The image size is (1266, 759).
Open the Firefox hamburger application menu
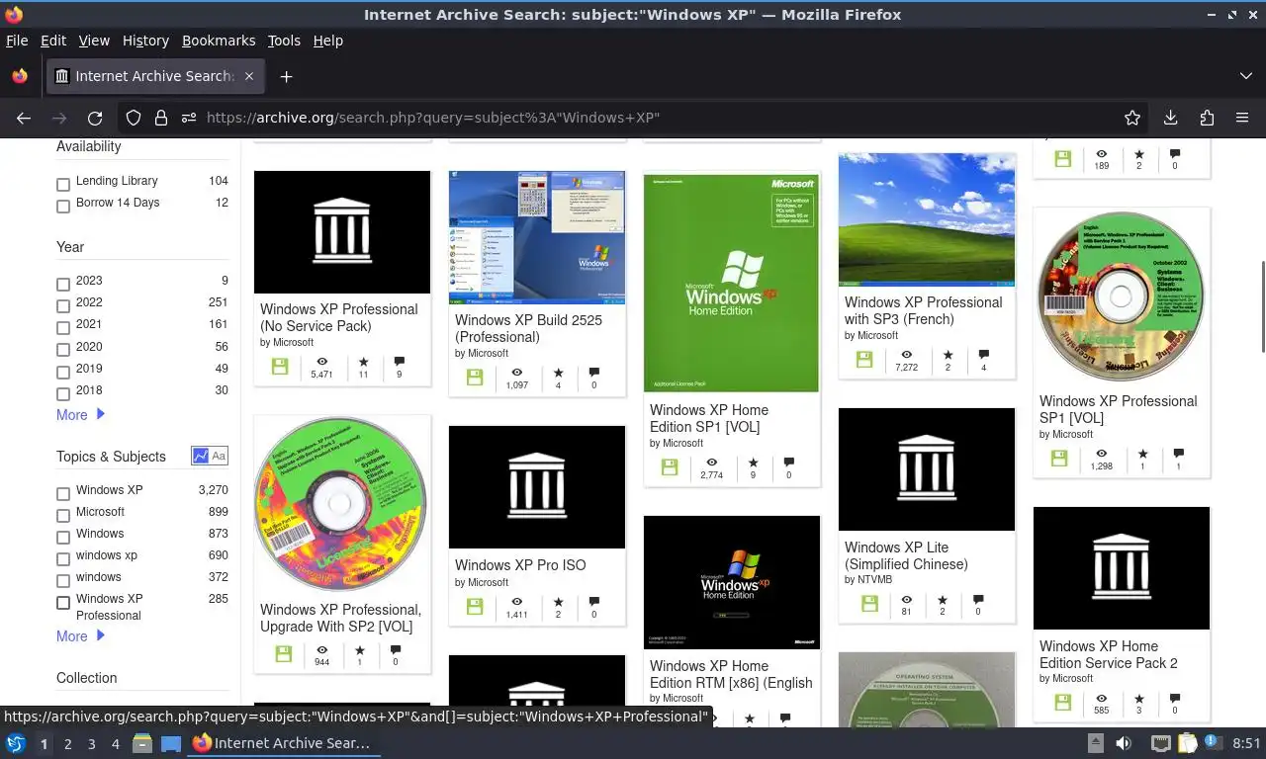pyautogui.click(x=1242, y=118)
